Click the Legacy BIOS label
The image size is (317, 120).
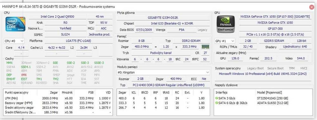tap(202, 30)
